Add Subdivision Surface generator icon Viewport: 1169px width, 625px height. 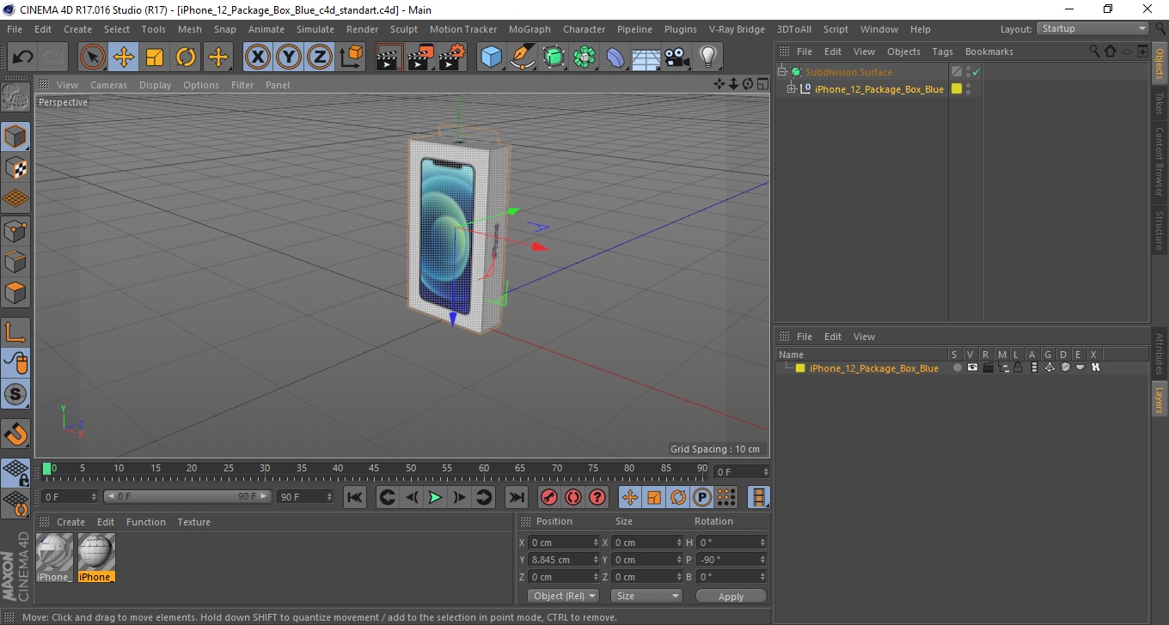(554, 58)
